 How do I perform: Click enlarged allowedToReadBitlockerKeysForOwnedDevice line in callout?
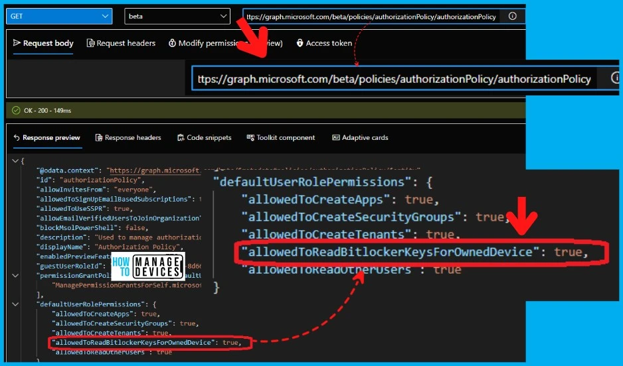415,252
